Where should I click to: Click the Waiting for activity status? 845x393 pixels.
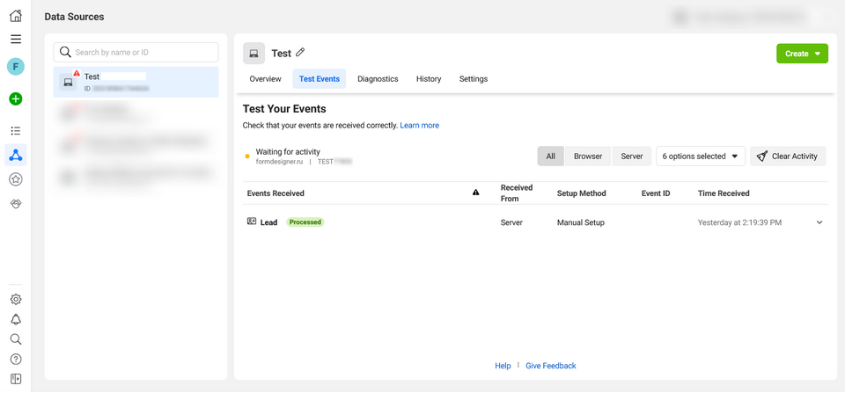288,152
